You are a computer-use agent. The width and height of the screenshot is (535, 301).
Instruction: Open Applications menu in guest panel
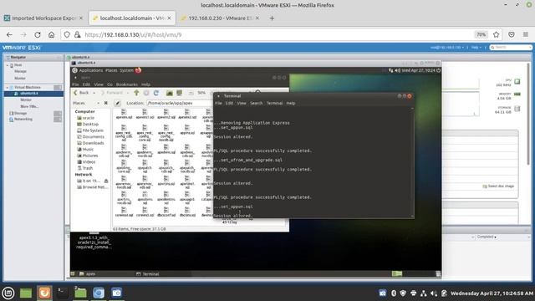pos(91,70)
